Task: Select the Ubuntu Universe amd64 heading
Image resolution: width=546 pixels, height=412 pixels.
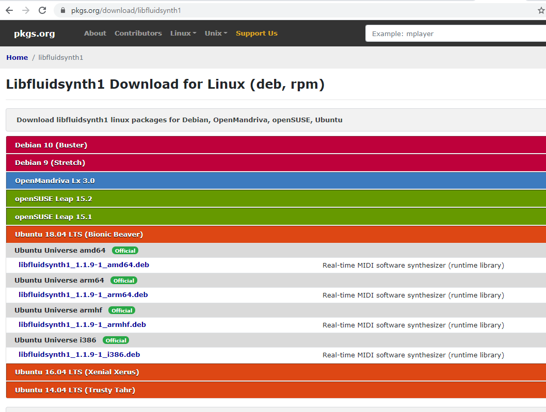Action: click(60, 250)
